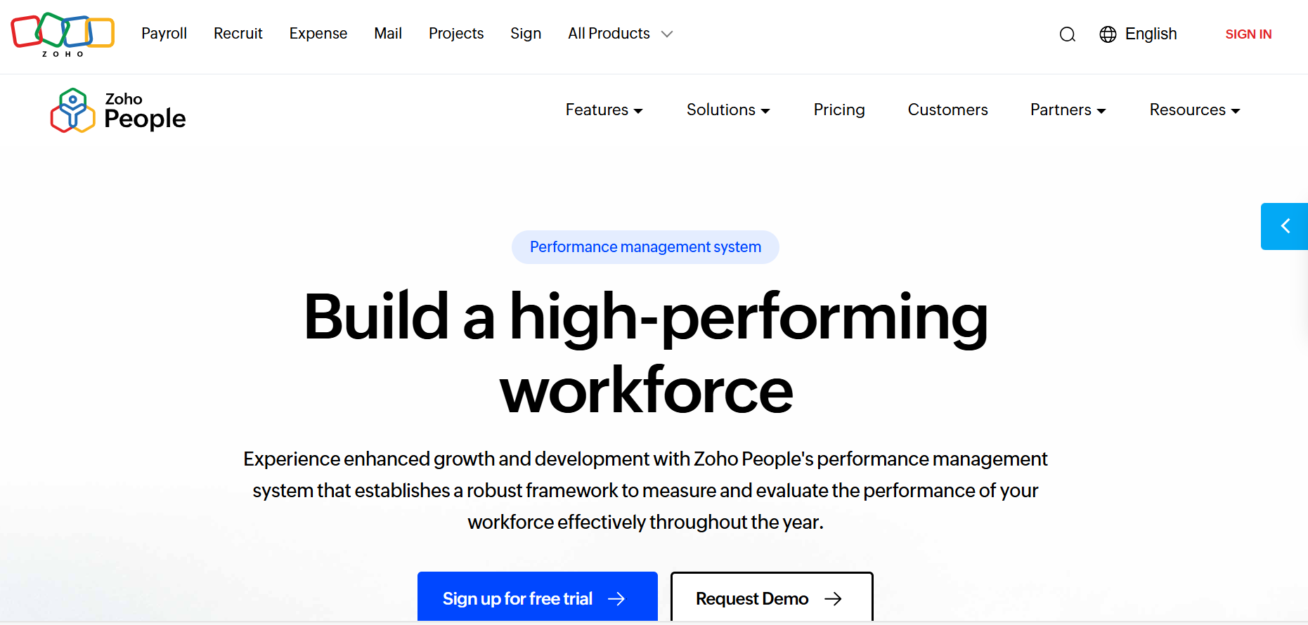Go to the Customers page
1308x625 pixels.
[x=947, y=110]
